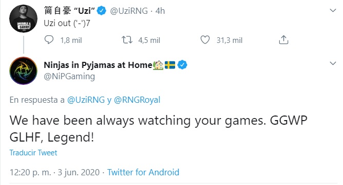
Task: Click the @UziRNG mention in the reply line
Action: coord(86,100)
